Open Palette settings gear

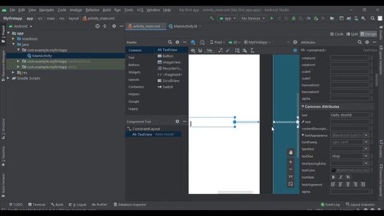pyautogui.click(x=177, y=42)
